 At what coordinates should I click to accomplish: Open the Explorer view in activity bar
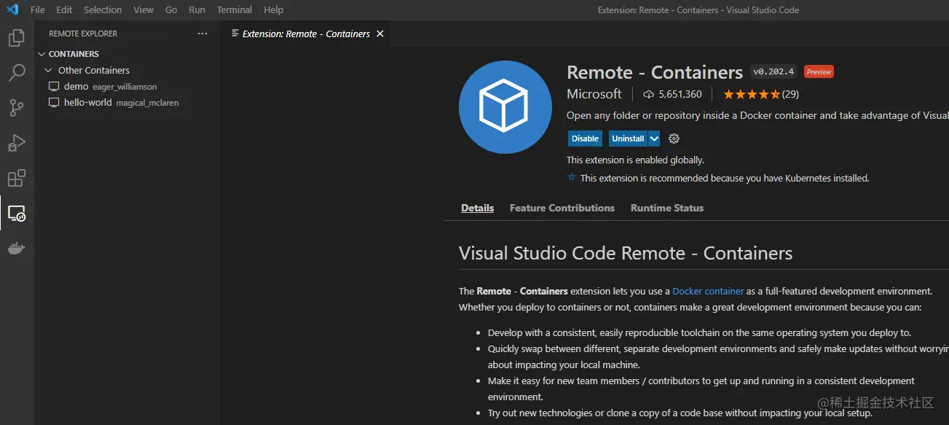[x=16, y=38]
